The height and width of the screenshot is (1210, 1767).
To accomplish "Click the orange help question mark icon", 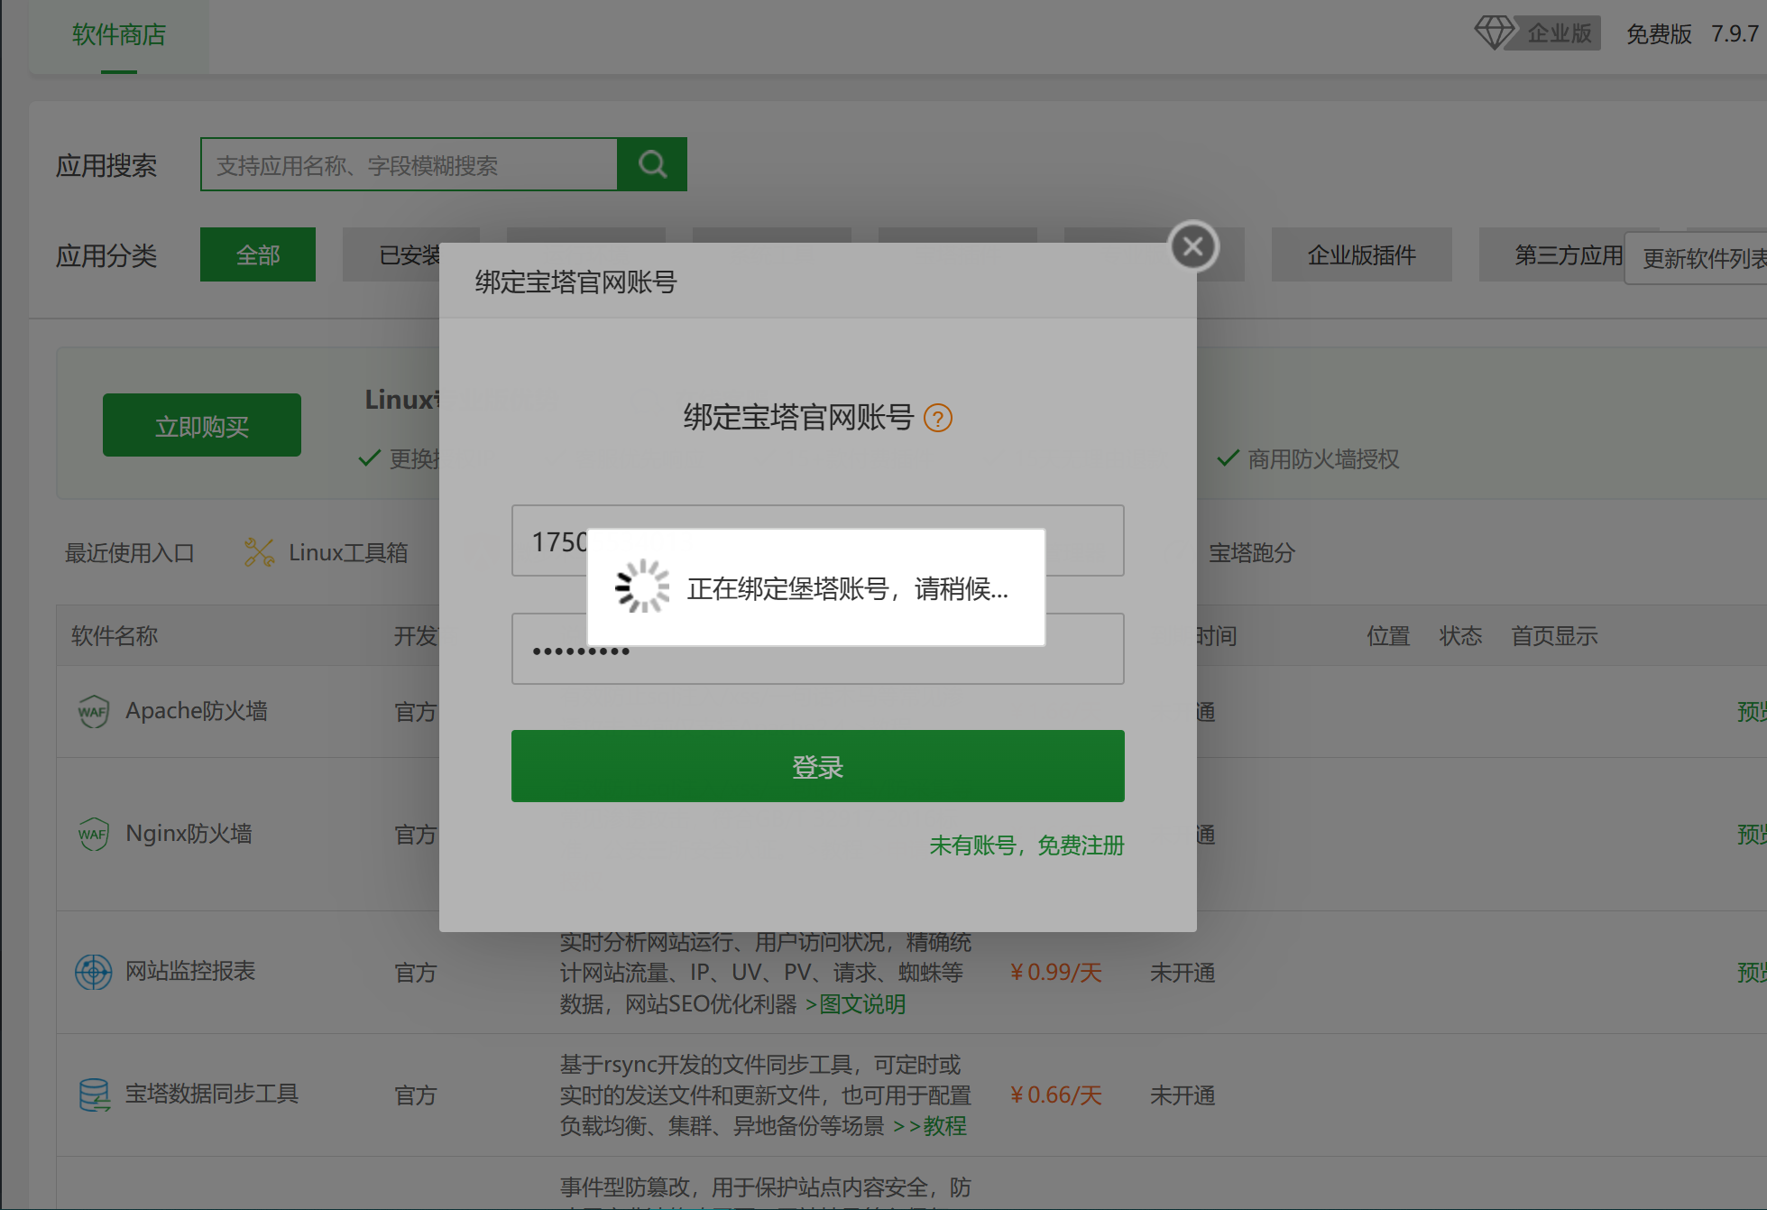I will point(938,419).
